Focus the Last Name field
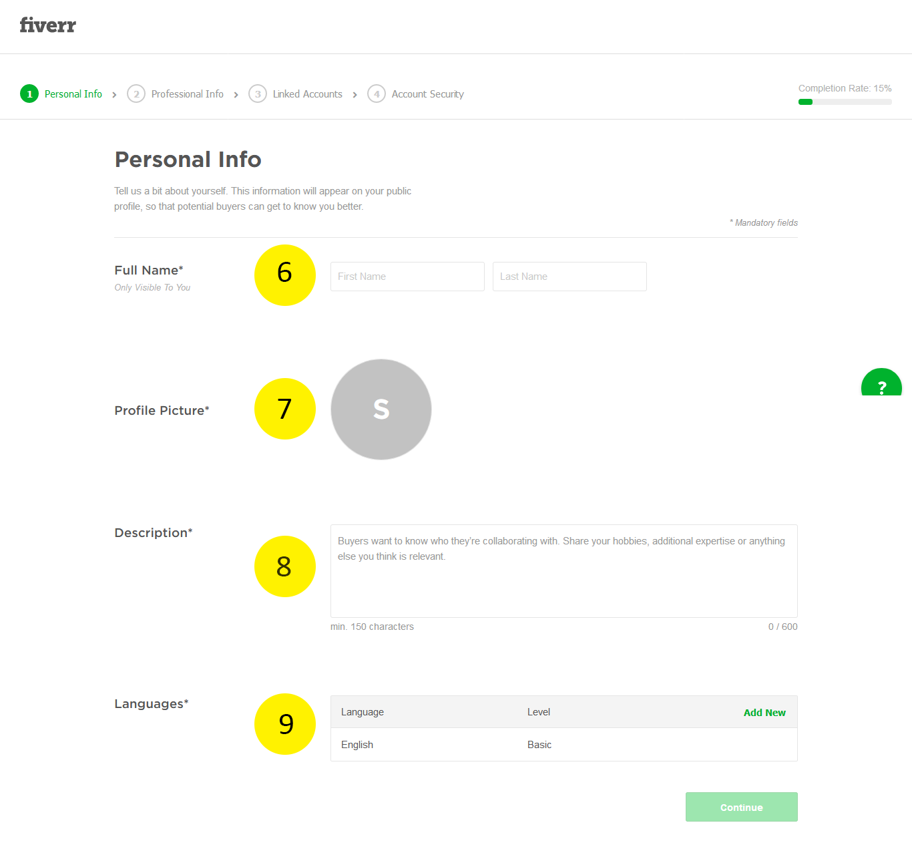The width and height of the screenshot is (912, 859). coord(569,277)
